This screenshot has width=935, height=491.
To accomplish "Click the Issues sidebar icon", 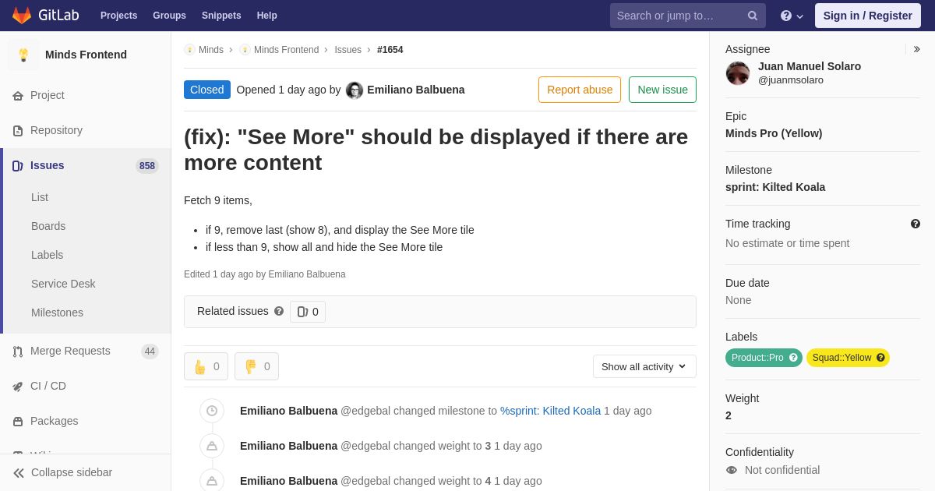I will [18, 166].
